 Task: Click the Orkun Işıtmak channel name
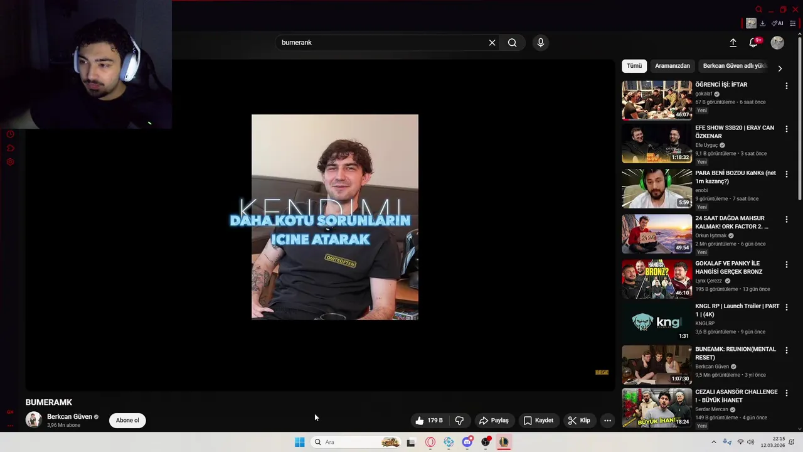(711, 235)
